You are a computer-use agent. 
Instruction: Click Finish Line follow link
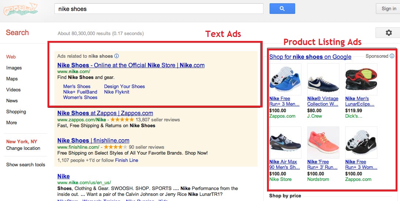tap(126, 160)
